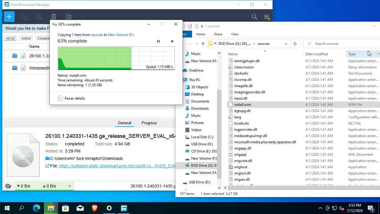Click the copy progress speed graph
This screenshot has height=214, width=380.
coord(116,58)
